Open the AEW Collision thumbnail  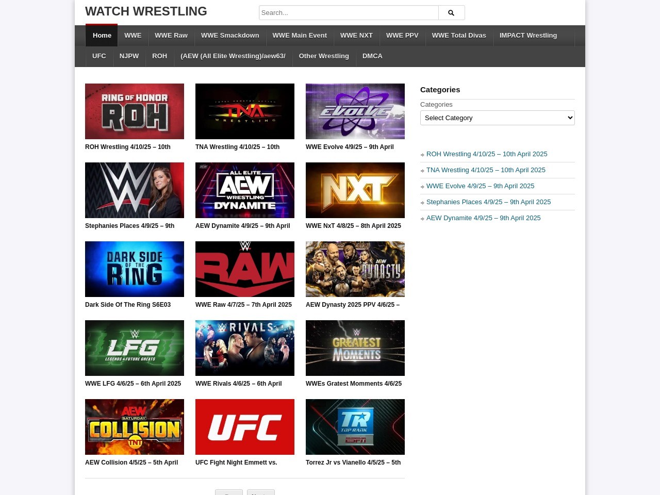click(x=135, y=427)
